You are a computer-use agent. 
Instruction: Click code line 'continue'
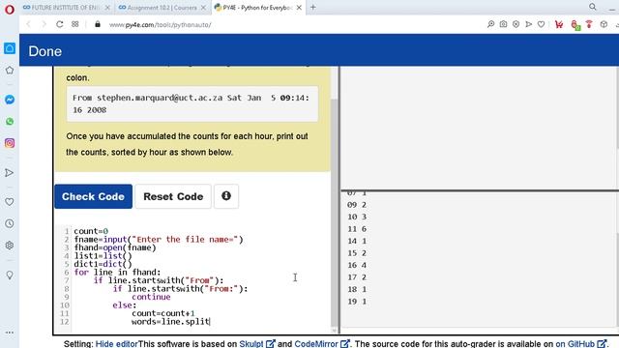(x=151, y=297)
